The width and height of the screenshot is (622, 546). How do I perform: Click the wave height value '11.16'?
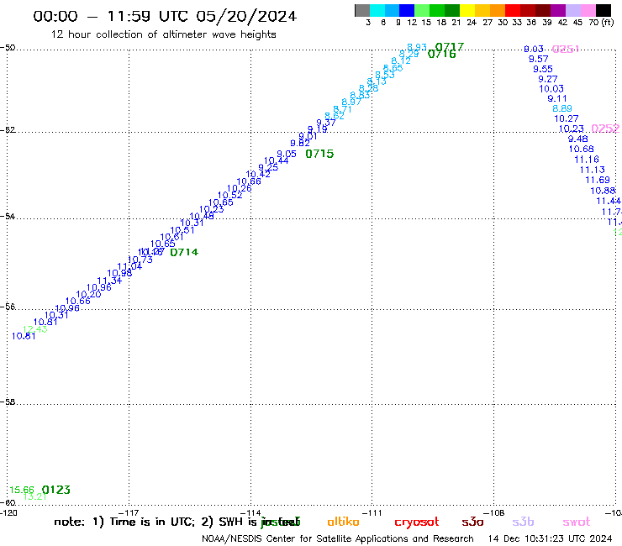pyautogui.click(x=587, y=160)
